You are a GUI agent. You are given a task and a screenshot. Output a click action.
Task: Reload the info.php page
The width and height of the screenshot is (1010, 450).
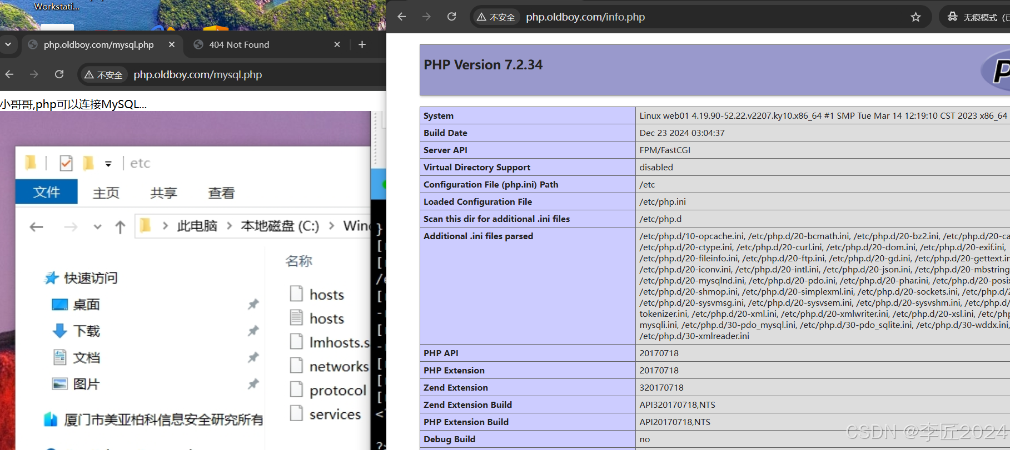pos(452,17)
